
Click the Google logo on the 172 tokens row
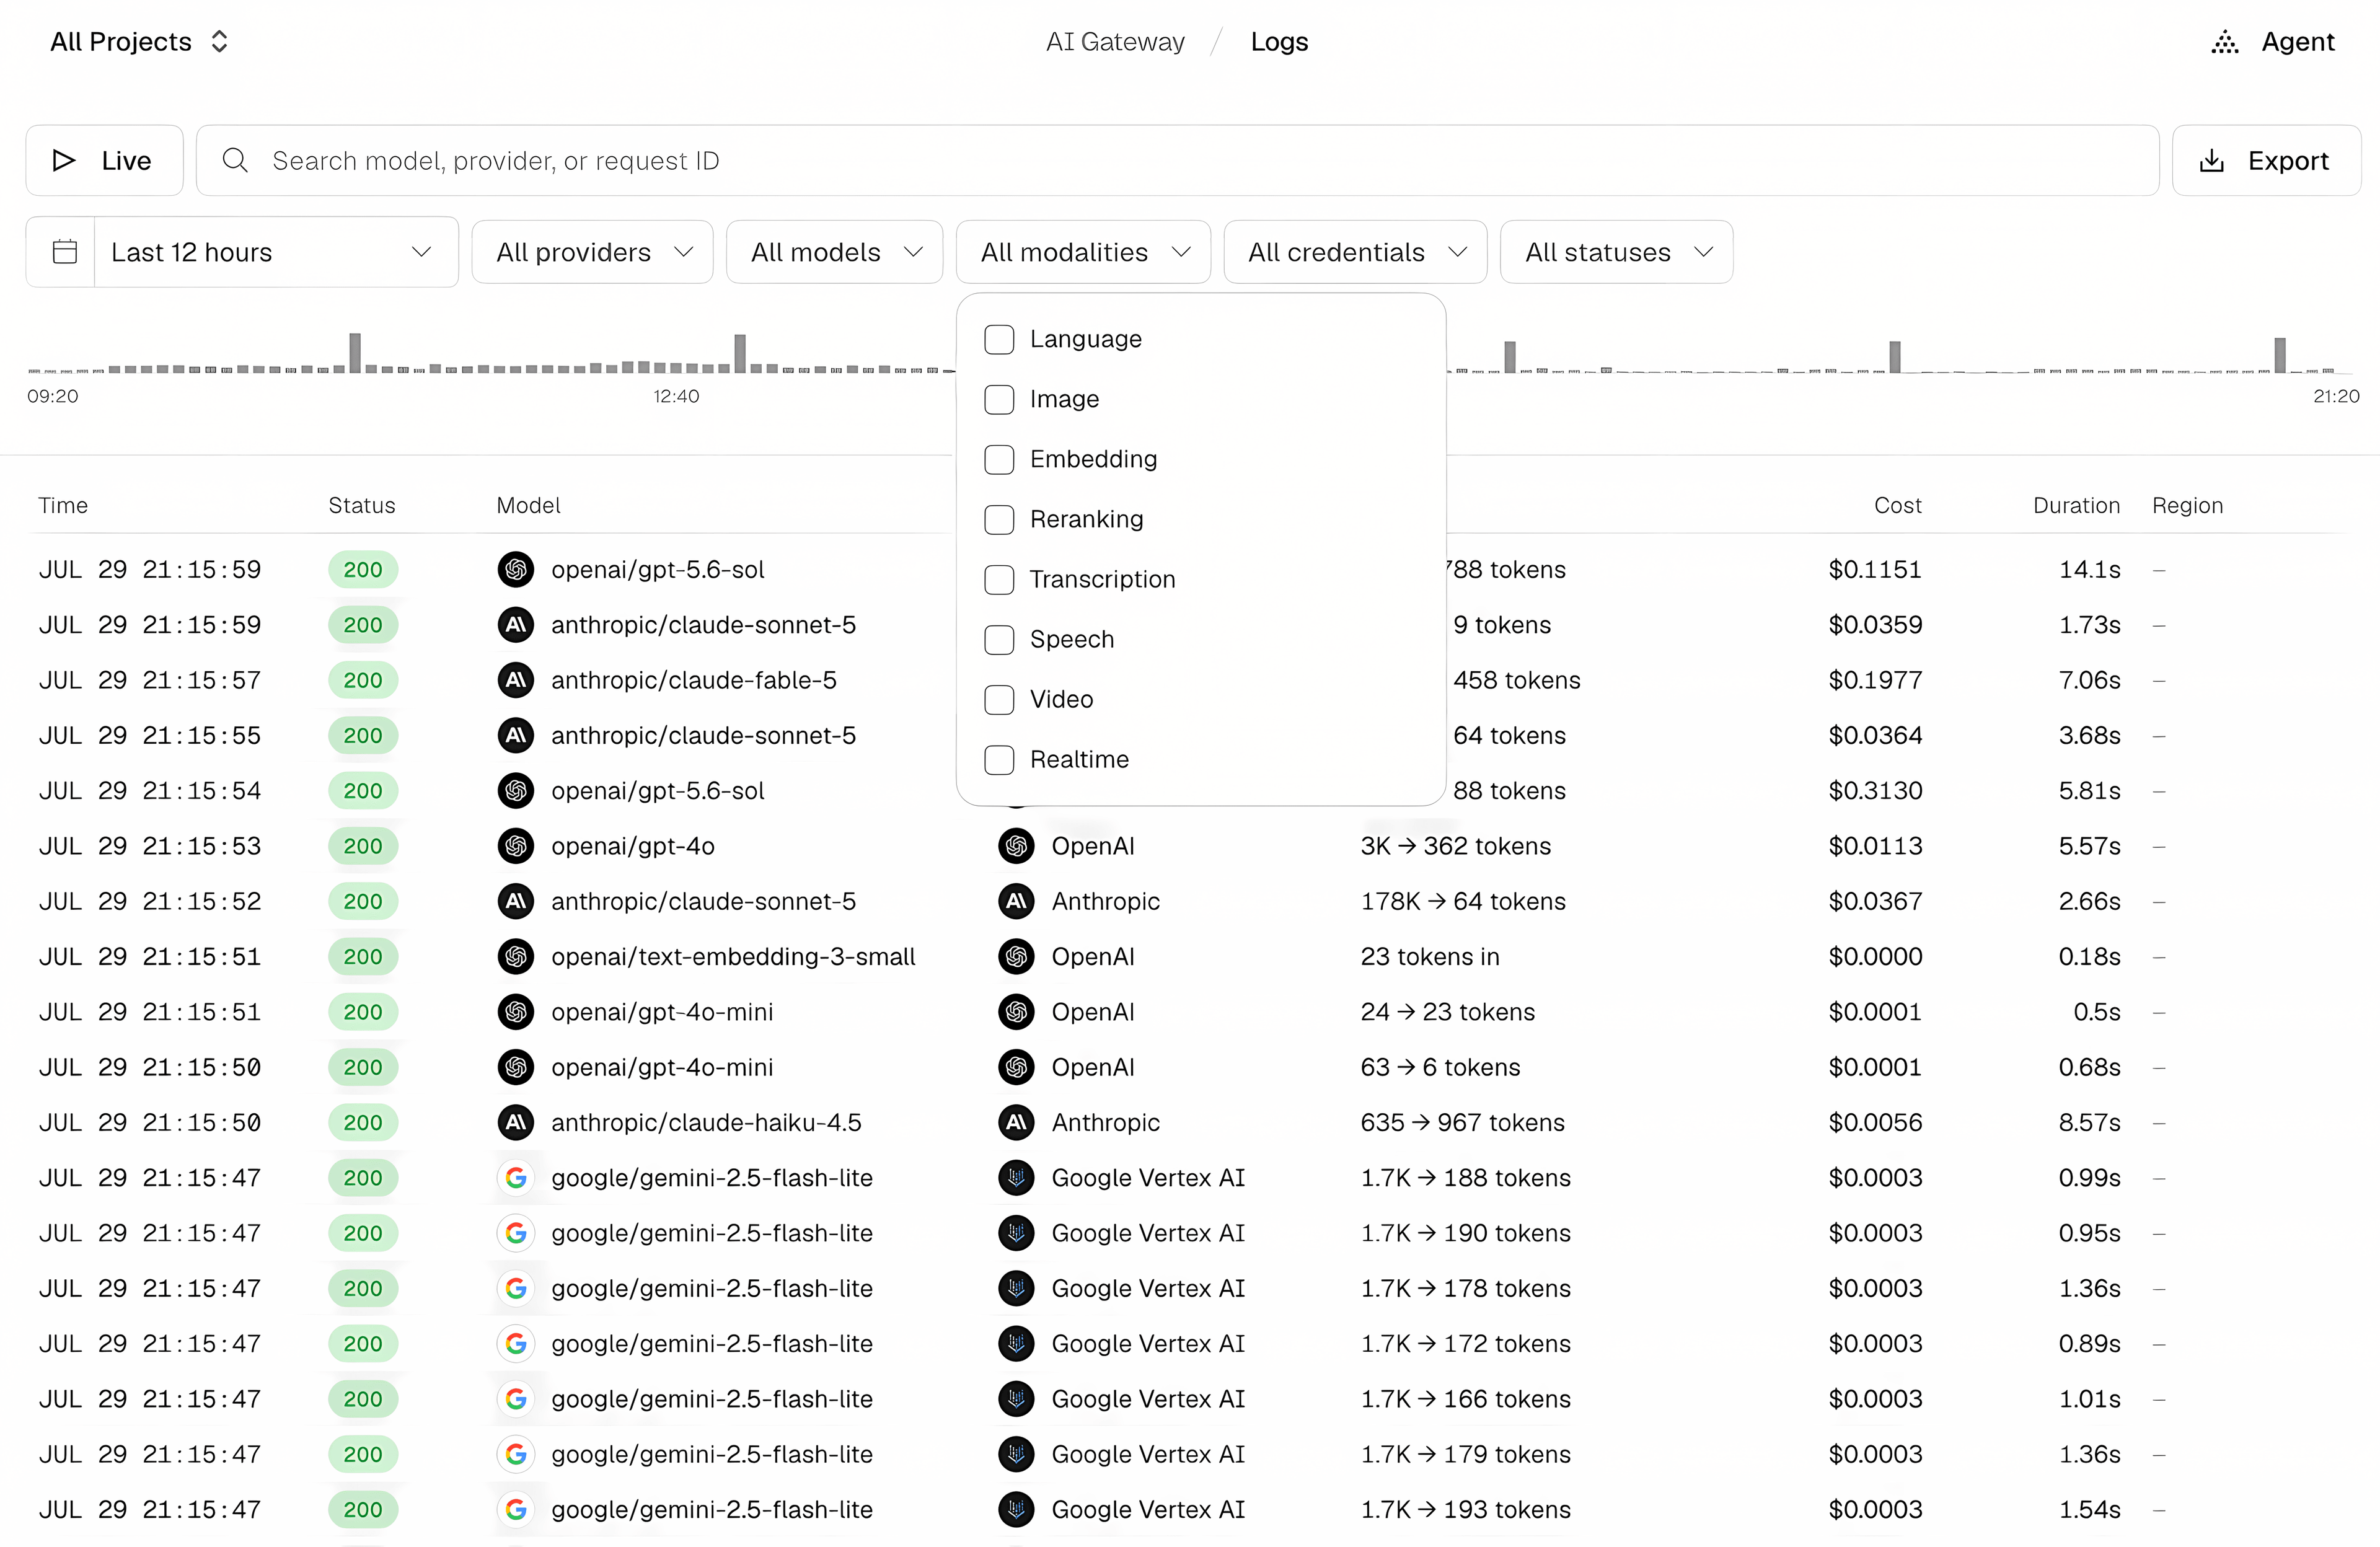click(x=516, y=1344)
